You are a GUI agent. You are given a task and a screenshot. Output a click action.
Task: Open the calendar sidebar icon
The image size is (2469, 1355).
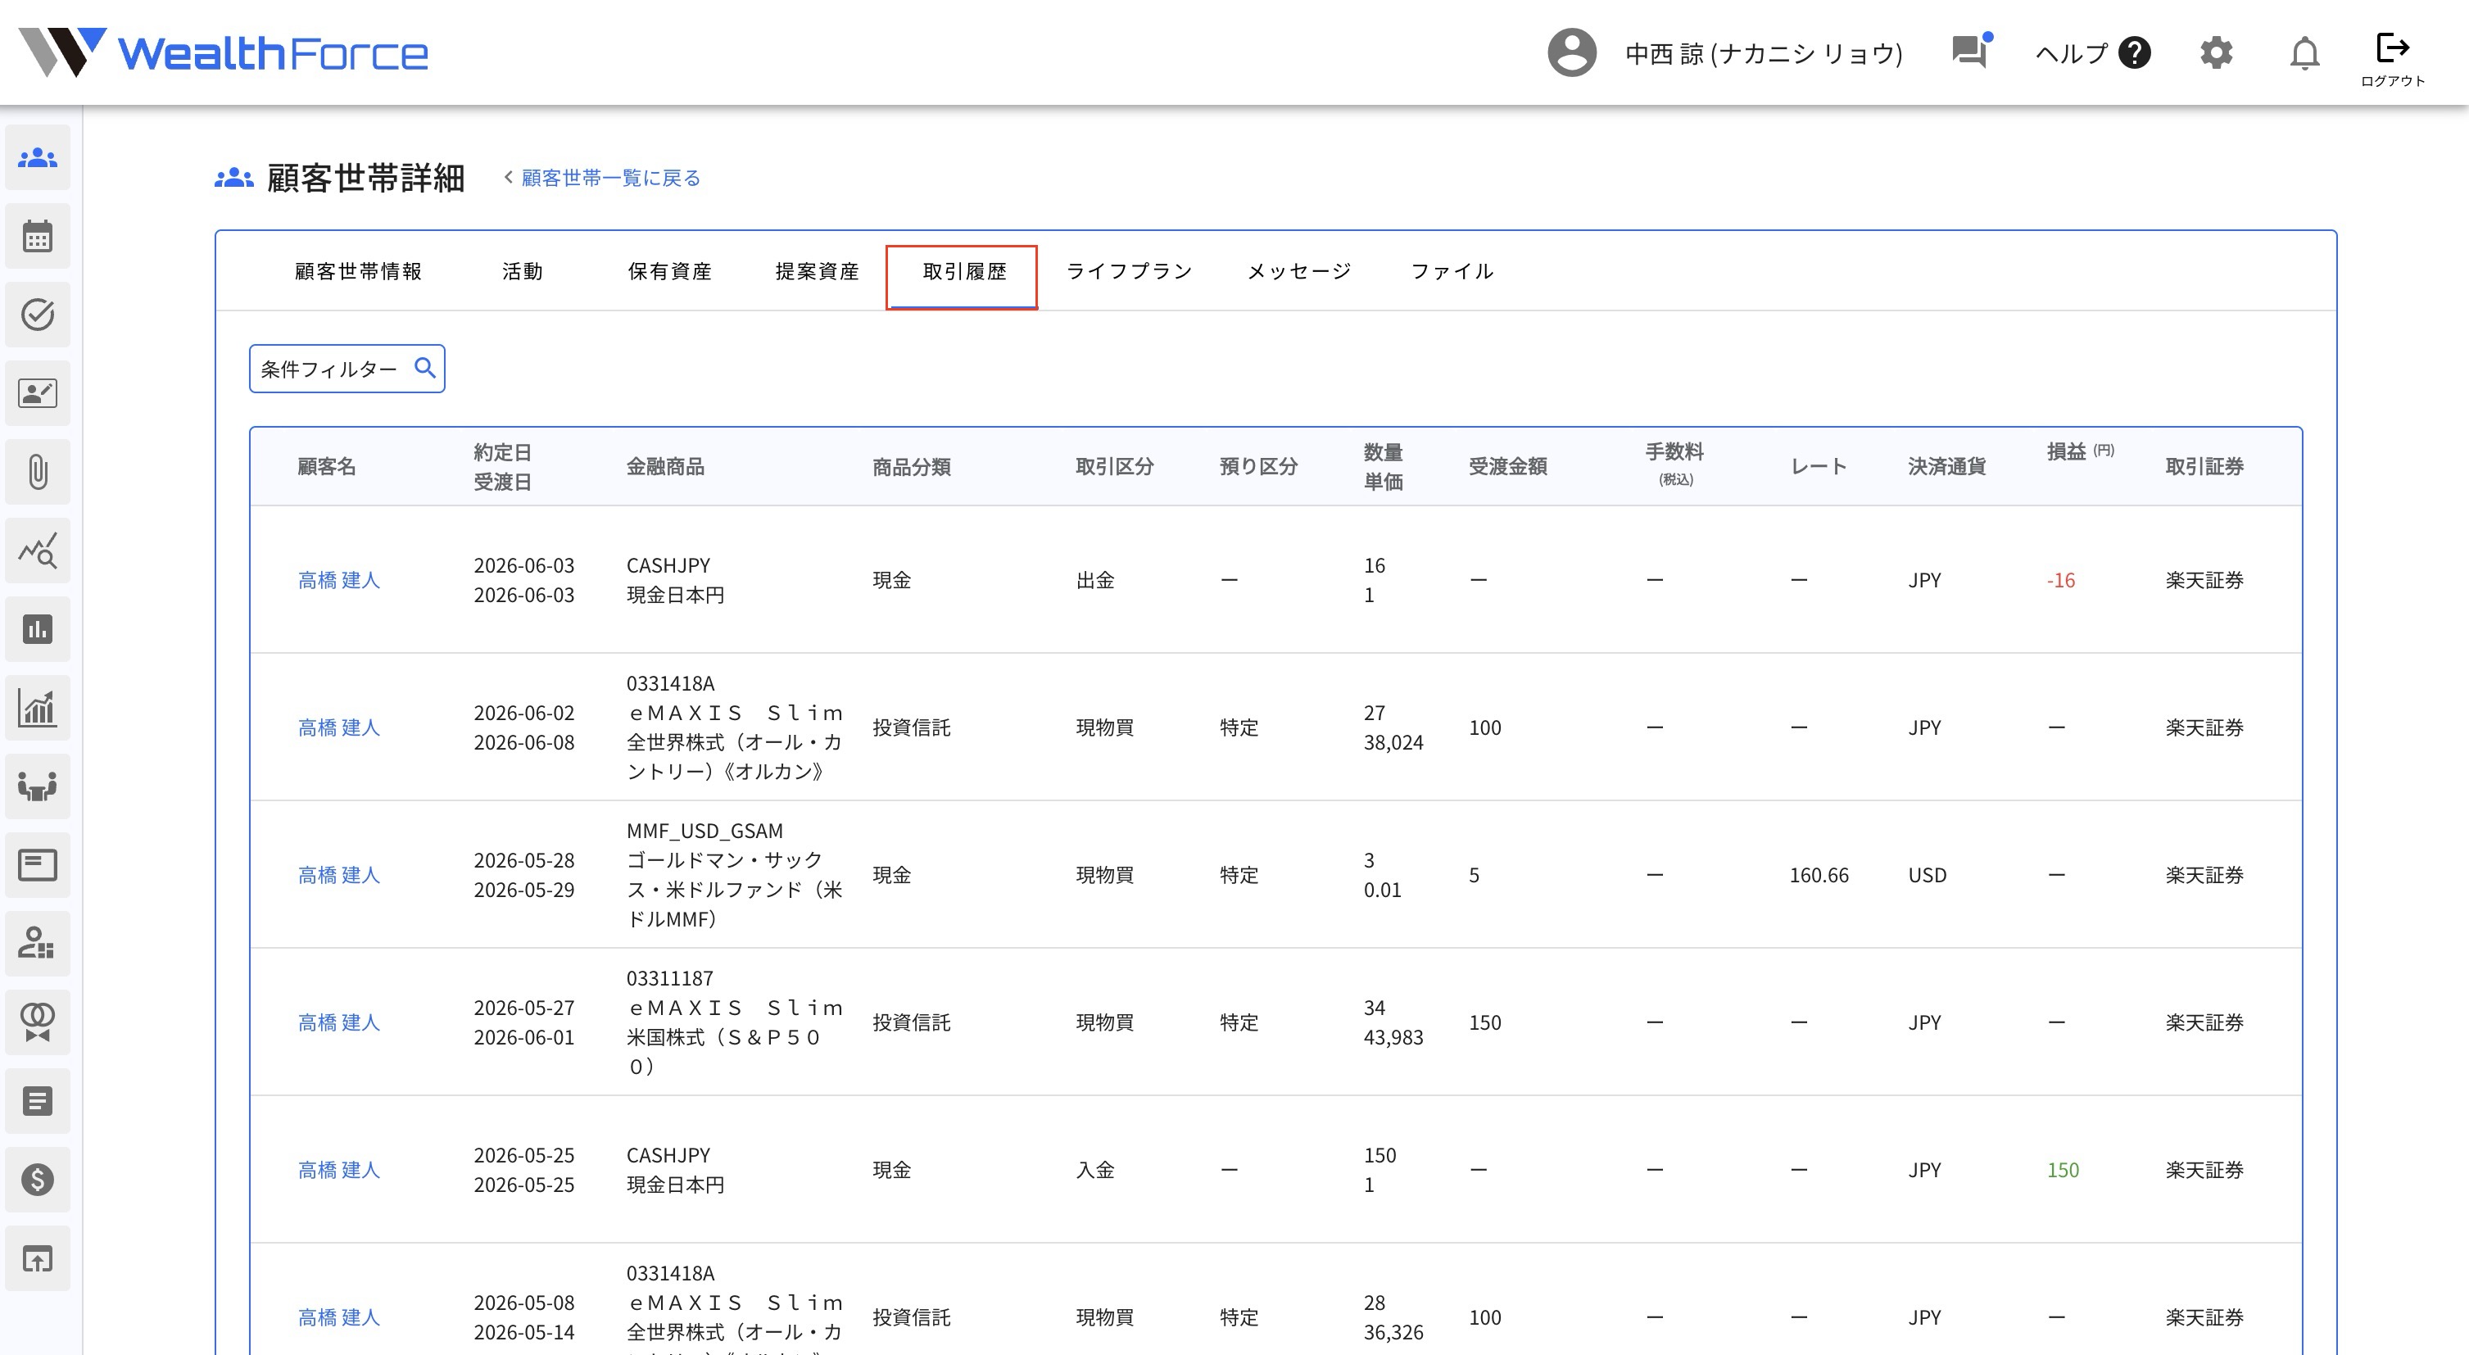38,236
